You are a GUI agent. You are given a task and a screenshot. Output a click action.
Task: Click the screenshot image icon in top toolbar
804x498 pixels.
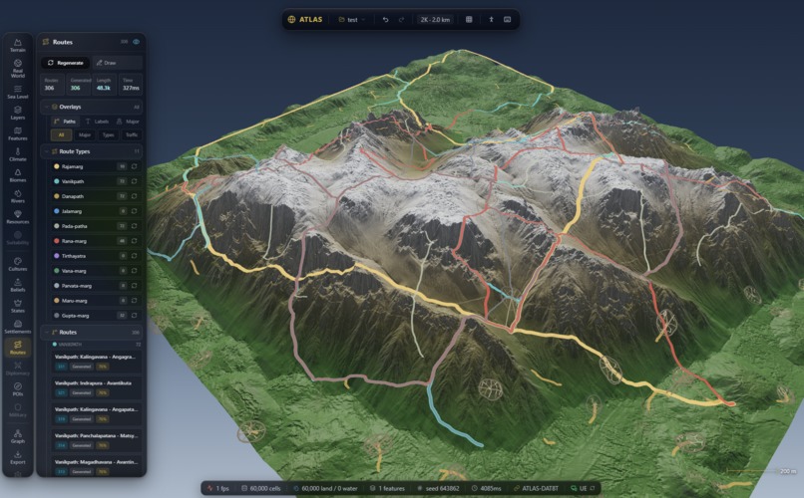[x=507, y=20]
